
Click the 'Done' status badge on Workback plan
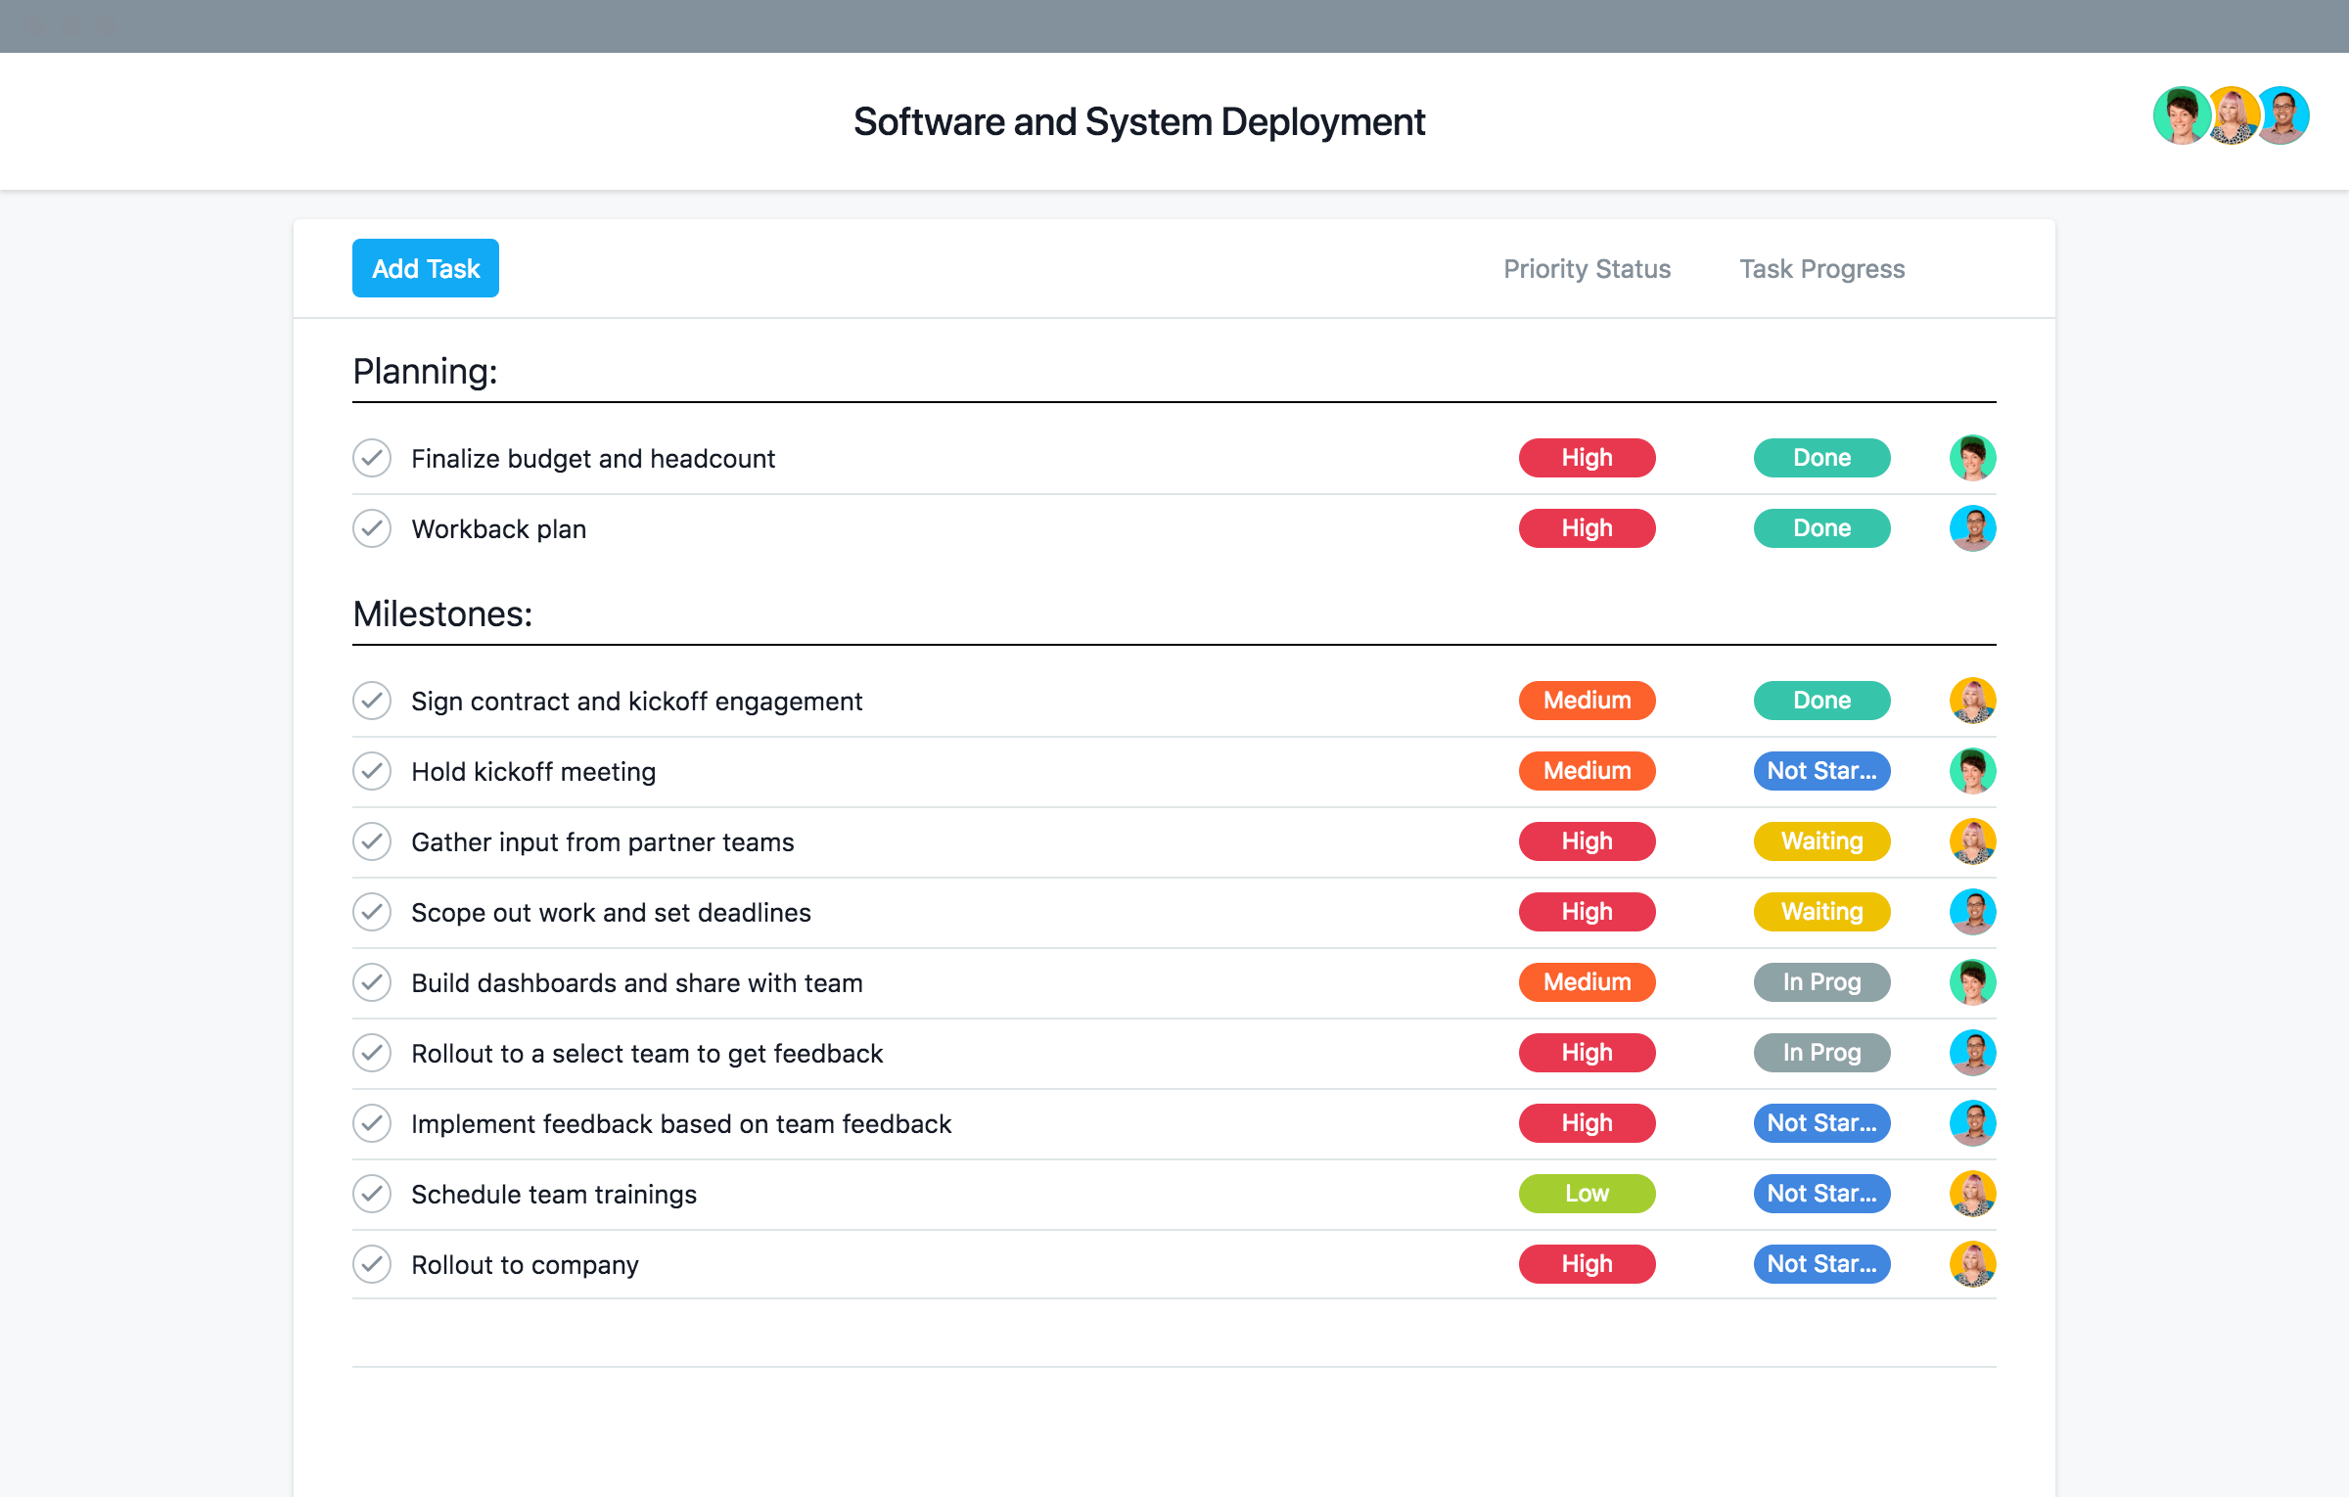[x=1819, y=527]
